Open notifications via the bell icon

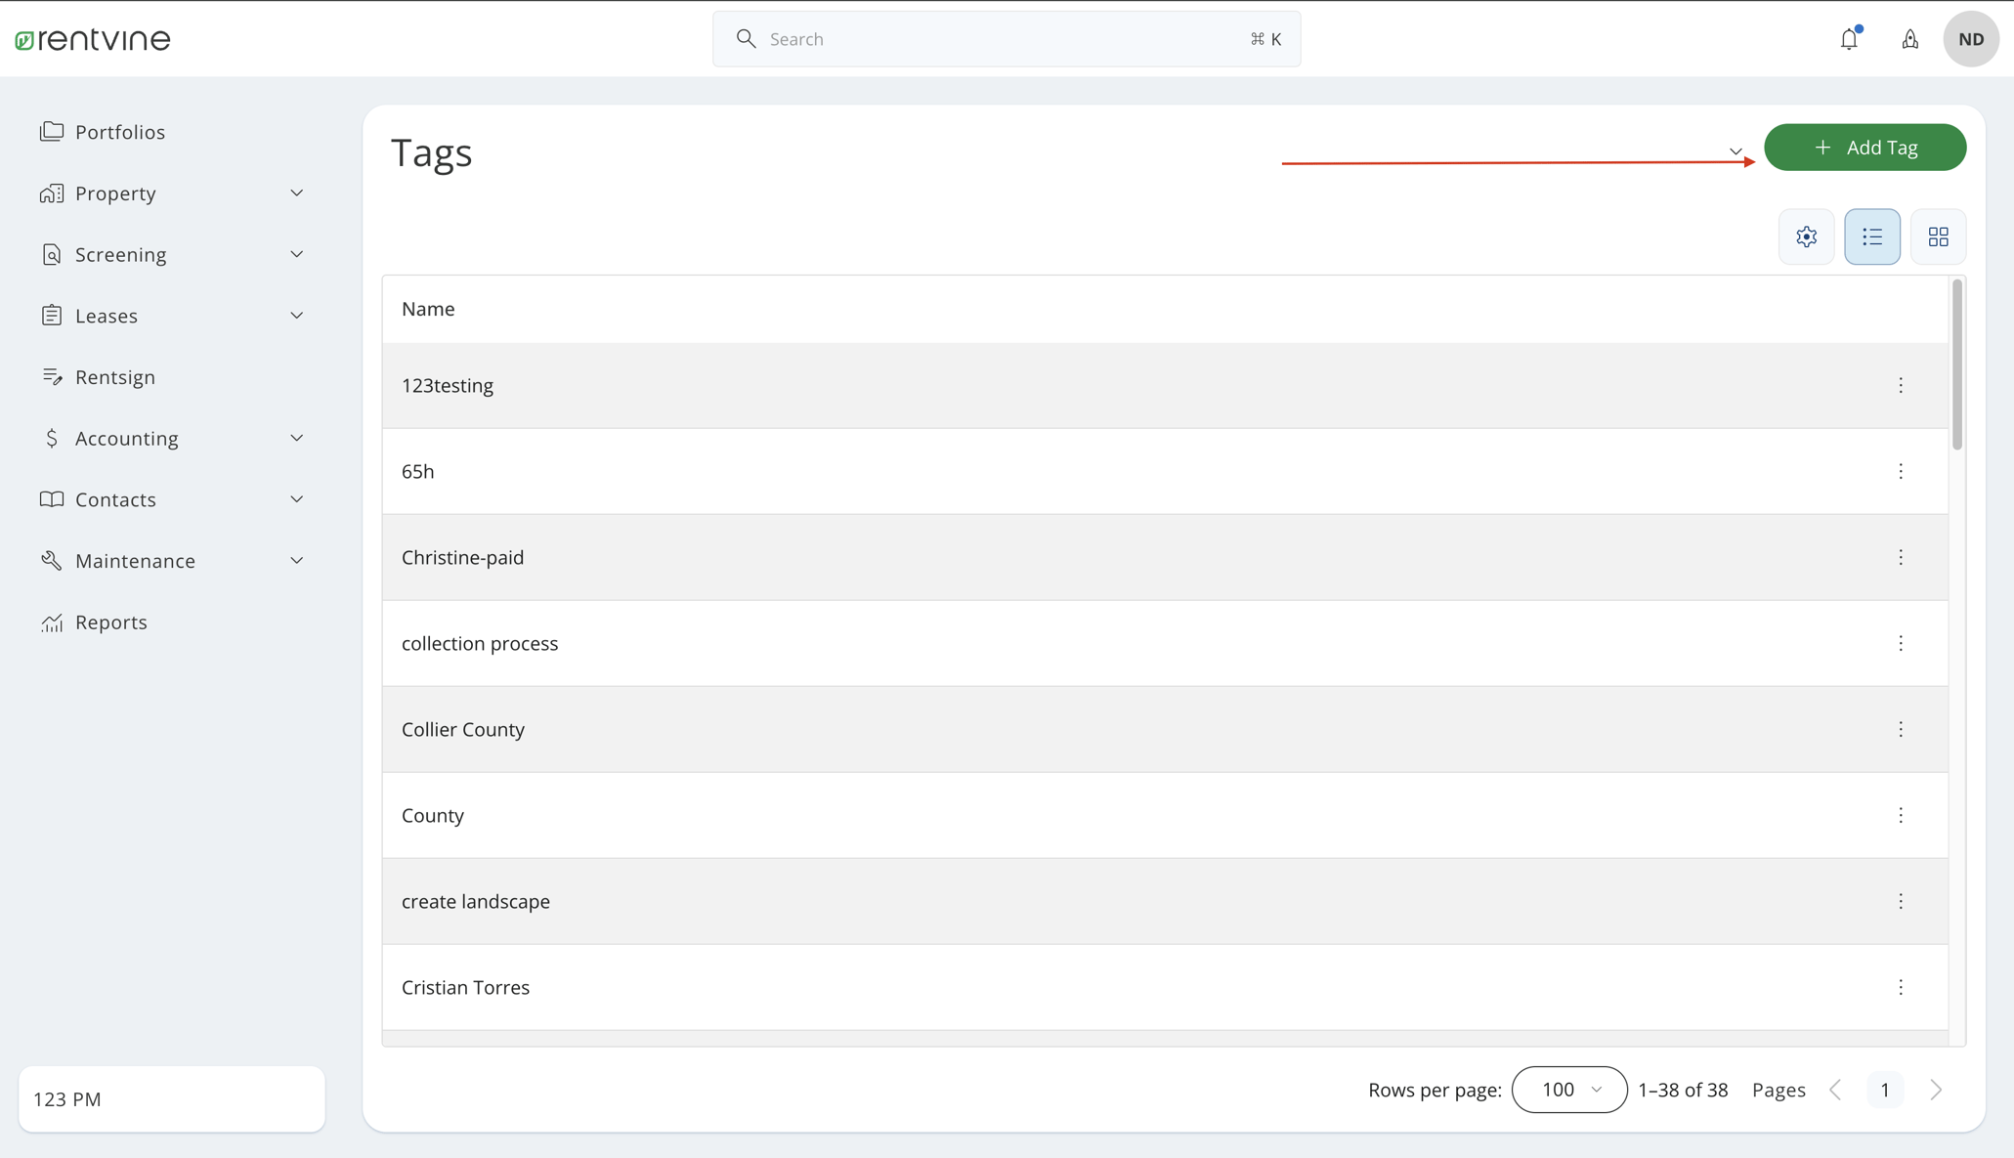pos(1849,39)
